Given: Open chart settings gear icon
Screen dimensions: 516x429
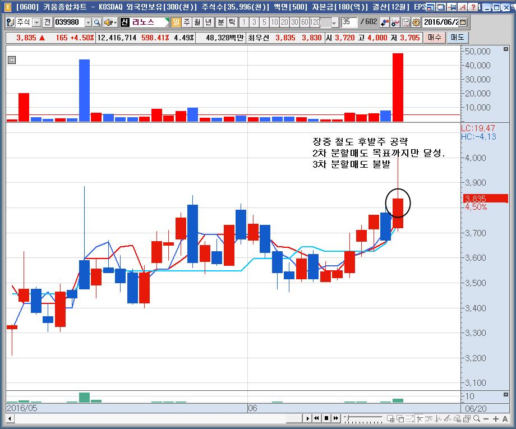Looking at the screenshot, I should (416, 22).
